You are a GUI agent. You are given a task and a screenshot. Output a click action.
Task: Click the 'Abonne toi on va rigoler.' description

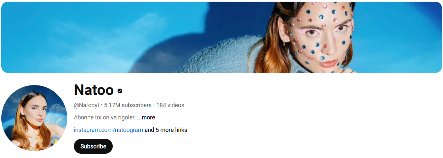[104, 117]
